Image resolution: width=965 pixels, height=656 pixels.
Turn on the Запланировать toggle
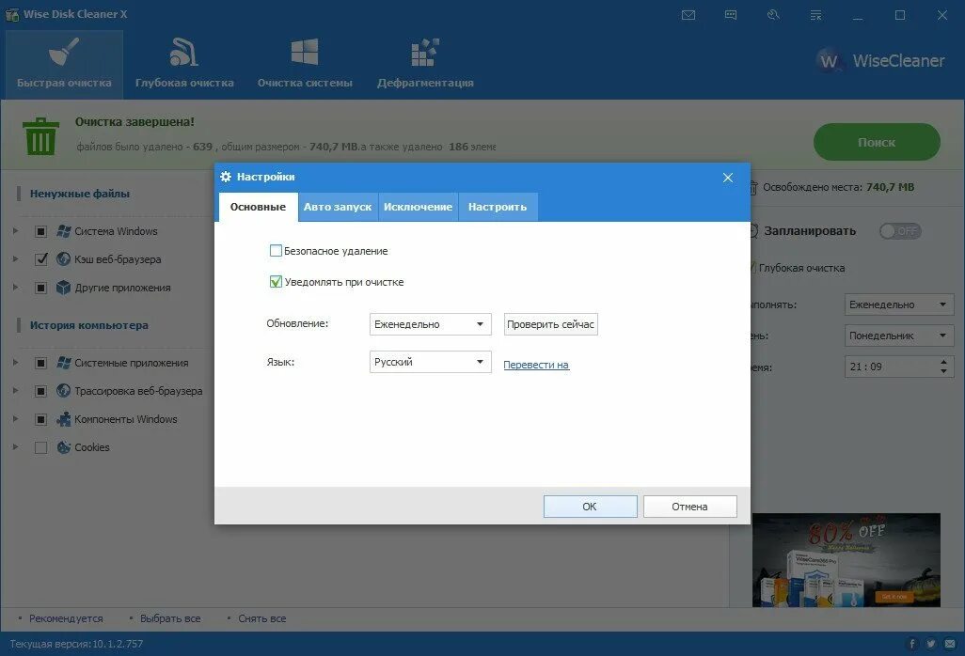coord(900,230)
